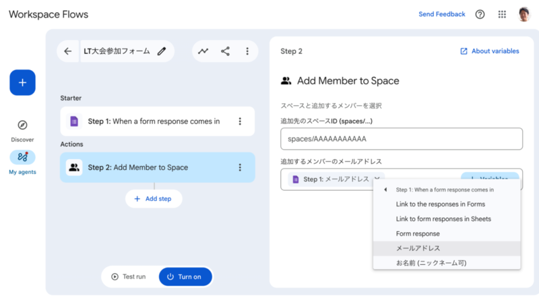Click the Turn on button

point(185,276)
